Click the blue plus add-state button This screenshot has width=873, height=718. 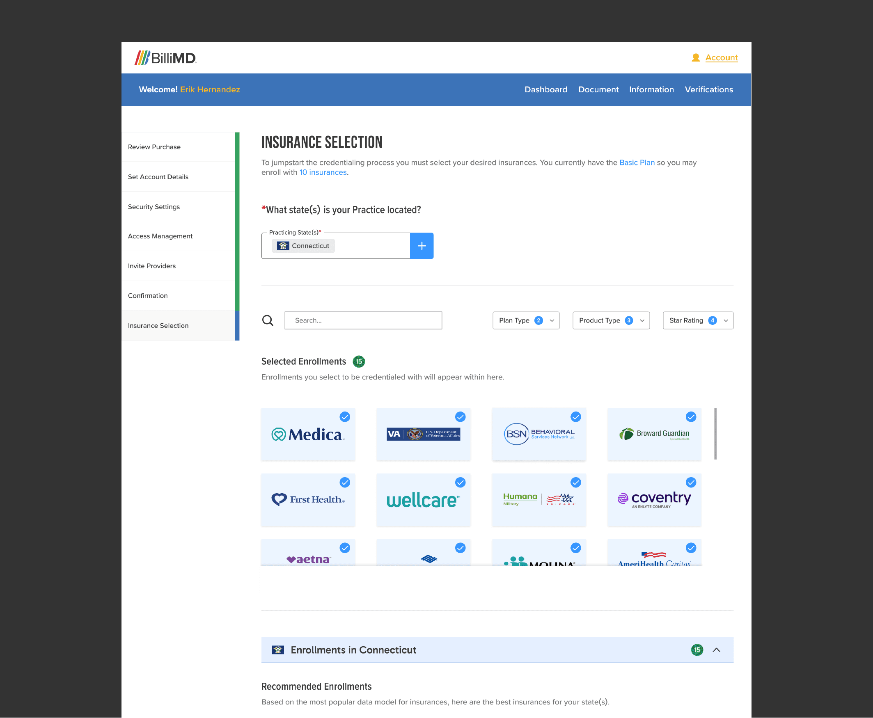pos(421,246)
